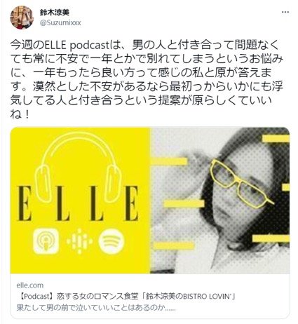The width and height of the screenshot is (298, 324).
Task: Click the halftone portrait photo in the card
Action: [219, 201]
